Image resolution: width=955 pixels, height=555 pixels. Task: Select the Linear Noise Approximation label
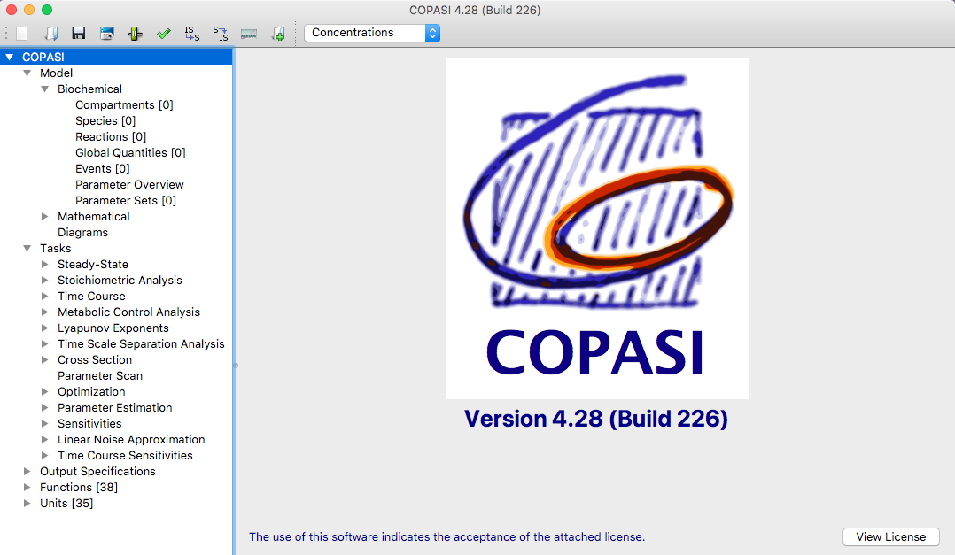pos(131,439)
